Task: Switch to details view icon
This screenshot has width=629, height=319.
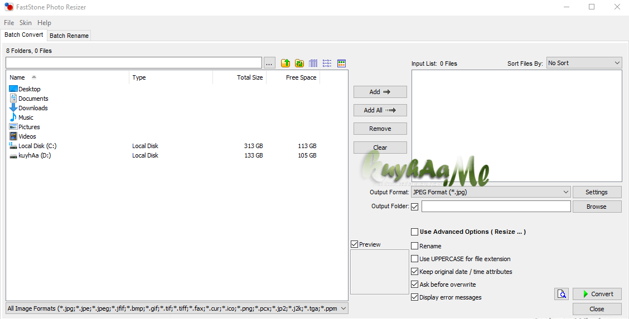Action: click(313, 63)
